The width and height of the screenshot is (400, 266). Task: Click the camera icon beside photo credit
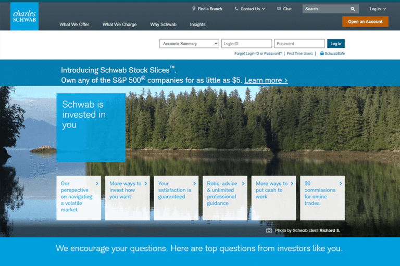[x=269, y=230]
